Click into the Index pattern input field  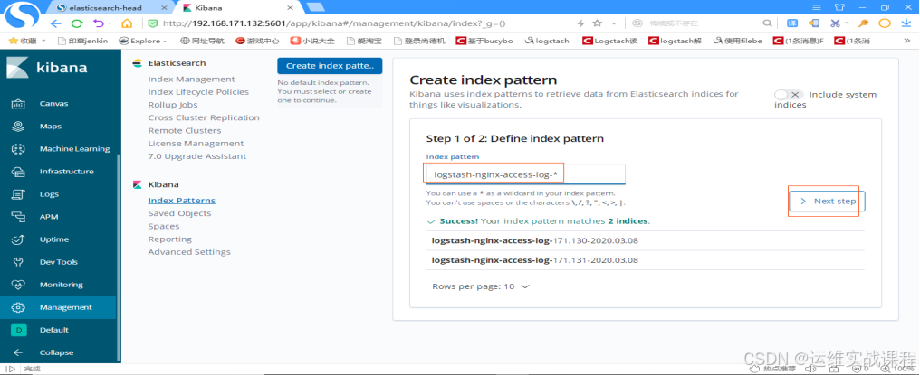(526, 174)
